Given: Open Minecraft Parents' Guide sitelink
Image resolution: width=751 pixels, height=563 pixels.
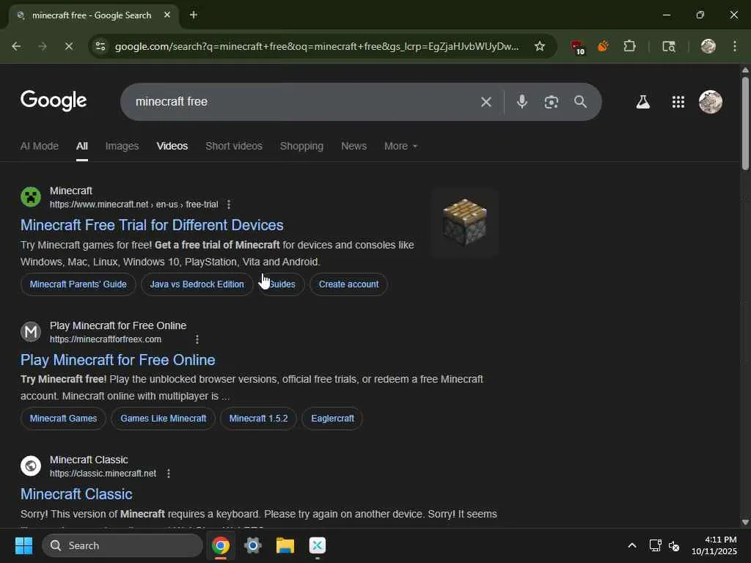Looking at the screenshot, I should (78, 284).
